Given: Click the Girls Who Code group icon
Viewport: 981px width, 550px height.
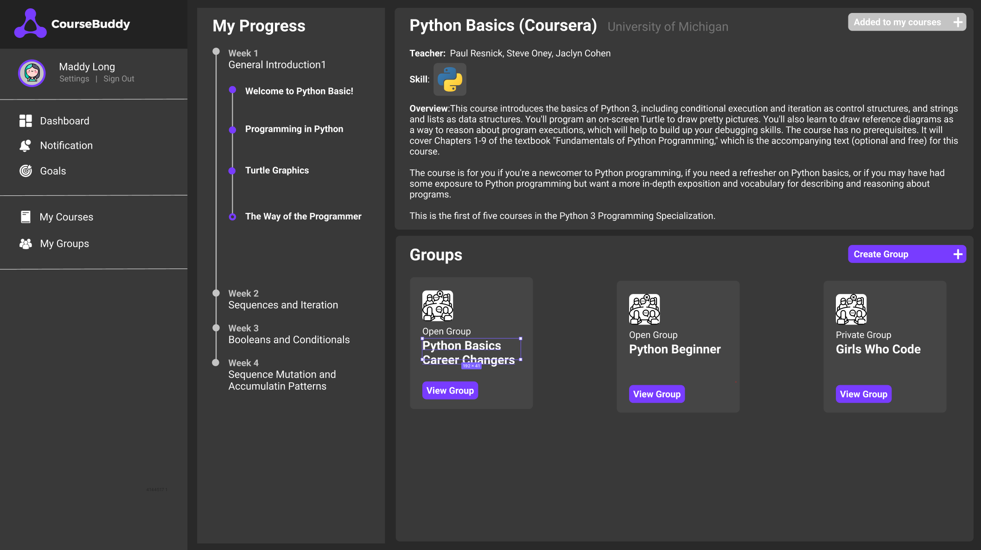Looking at the screenshot, I should 851,309.
